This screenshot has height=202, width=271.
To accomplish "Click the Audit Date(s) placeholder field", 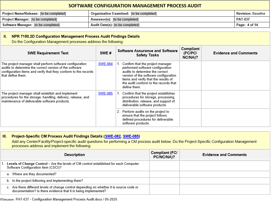I will (126, 25).
